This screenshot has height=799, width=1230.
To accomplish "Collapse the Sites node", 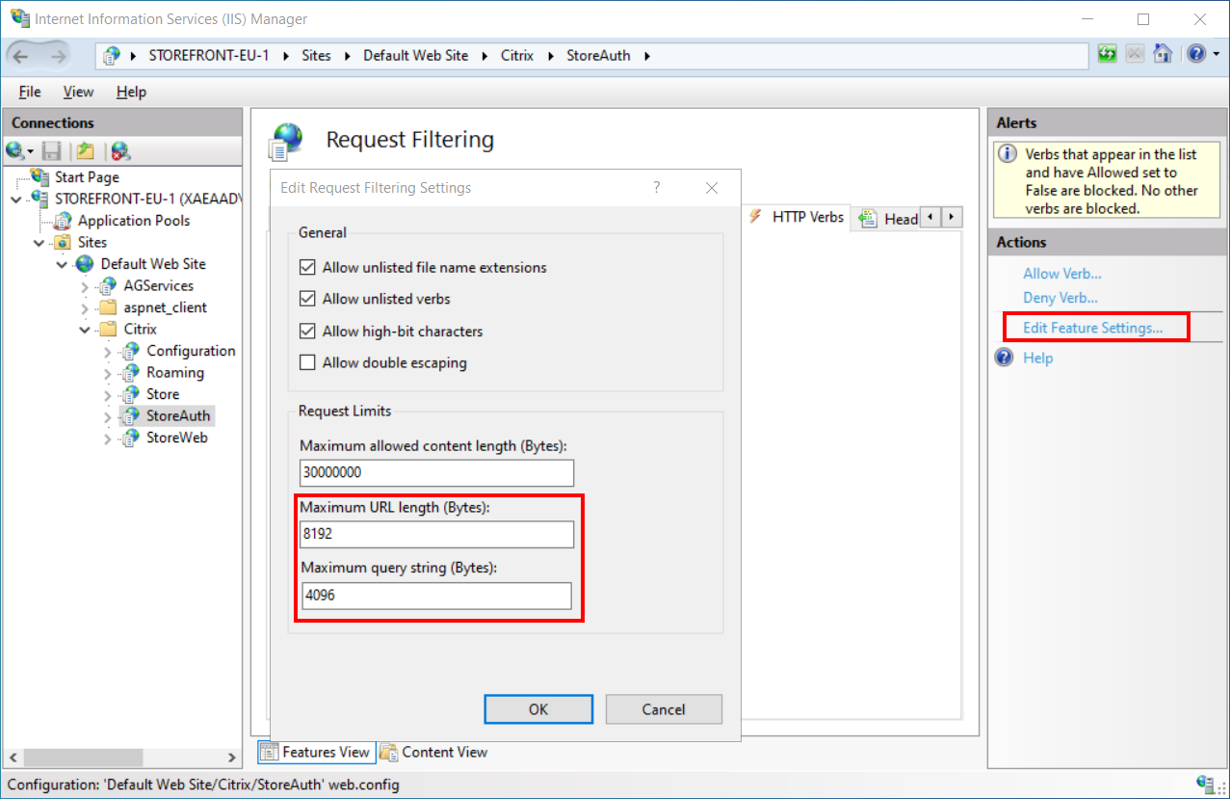I will pos(39,242).
